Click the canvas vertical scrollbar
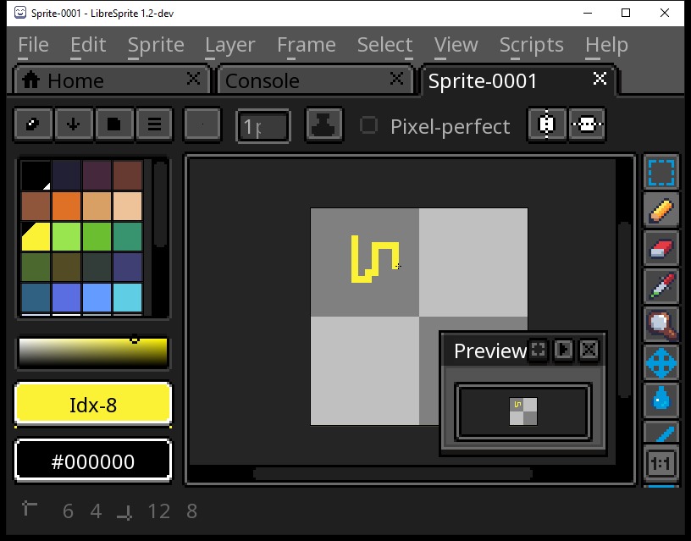Screen dimensions: 691x541 (624, 311)
